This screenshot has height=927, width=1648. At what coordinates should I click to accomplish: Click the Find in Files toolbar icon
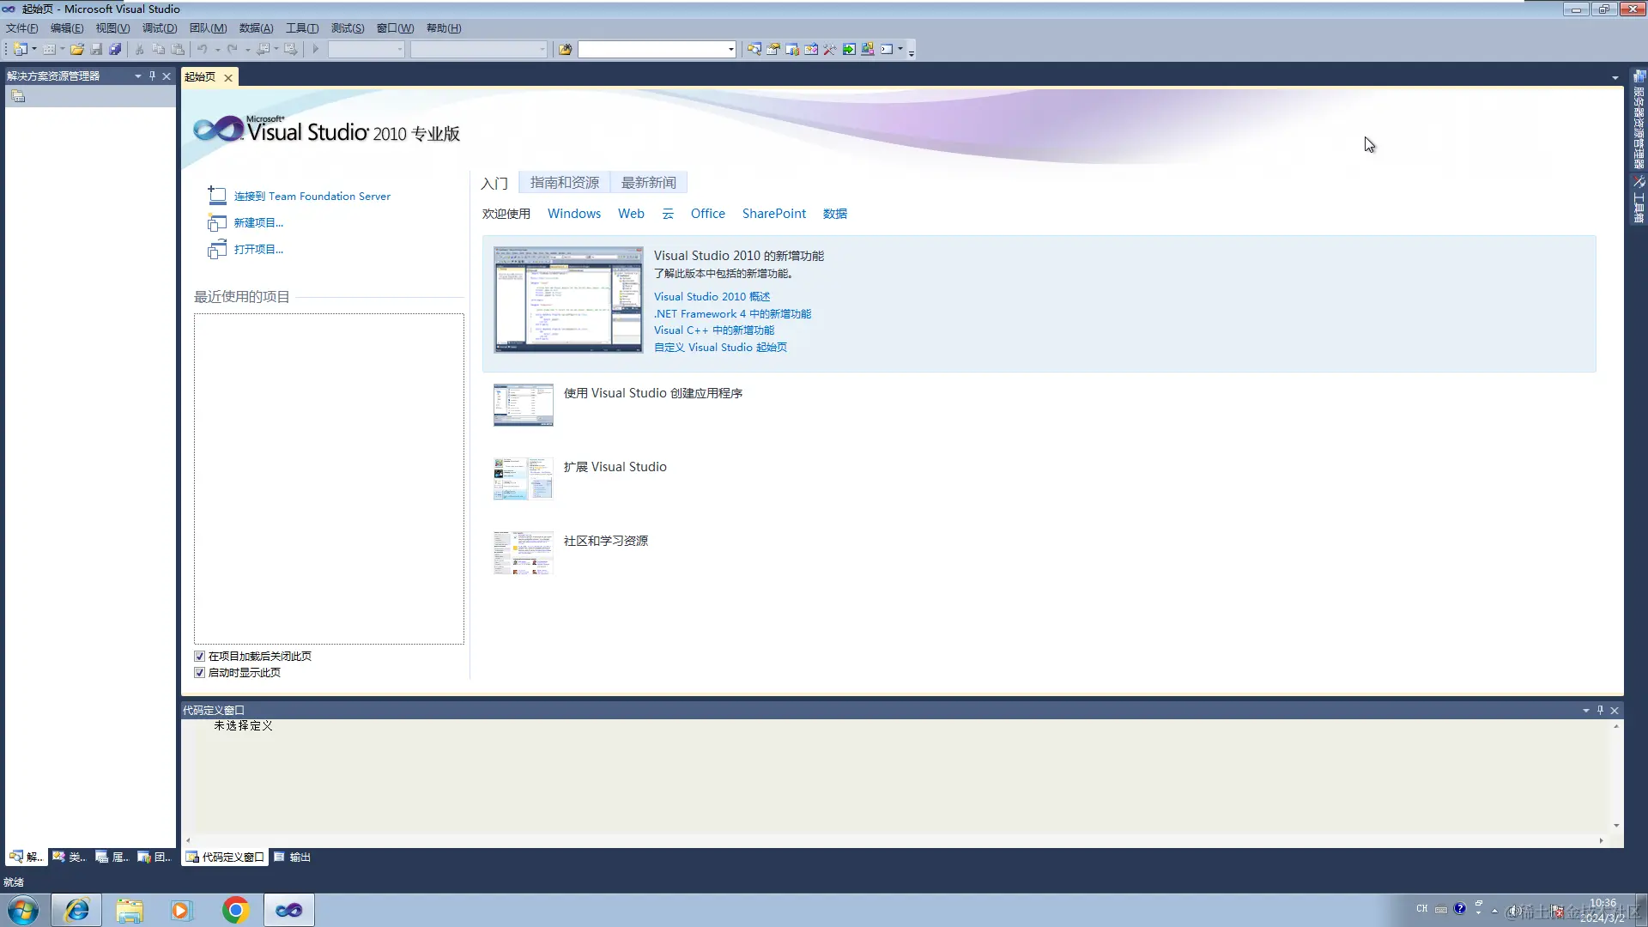pos(565,50)
